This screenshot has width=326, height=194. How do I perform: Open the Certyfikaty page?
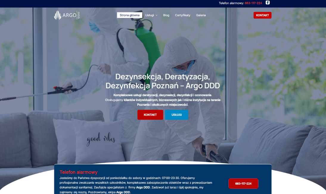[183, 15]
